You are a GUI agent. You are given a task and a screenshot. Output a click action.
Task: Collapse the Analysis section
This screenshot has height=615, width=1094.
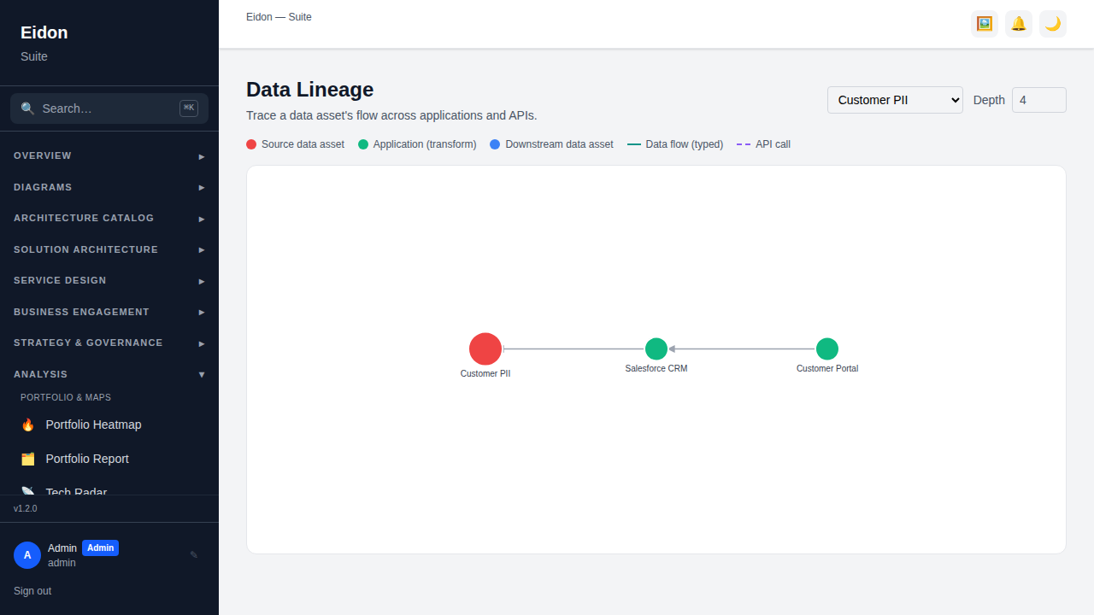point(109,374)
